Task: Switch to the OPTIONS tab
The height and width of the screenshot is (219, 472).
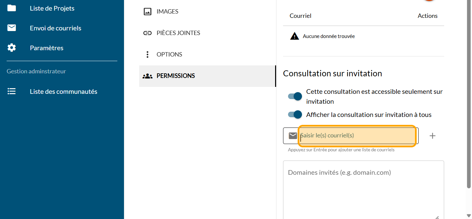Action: [169, 55]
